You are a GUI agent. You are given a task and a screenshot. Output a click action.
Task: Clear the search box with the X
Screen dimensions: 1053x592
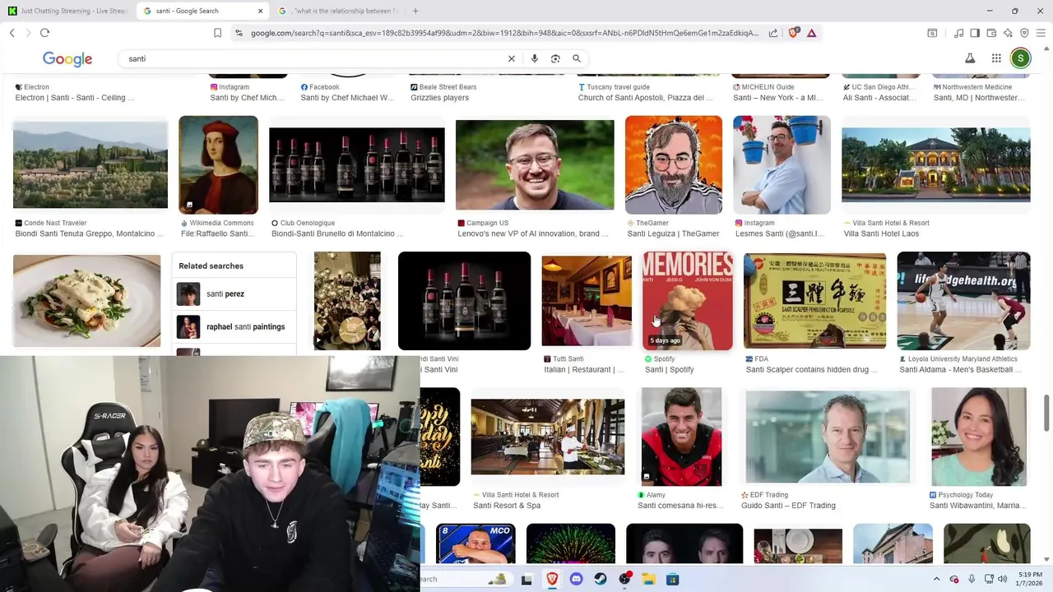(x=511, y=58)
